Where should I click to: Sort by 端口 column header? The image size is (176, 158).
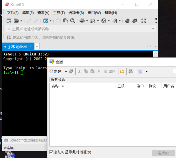(141, 86)
